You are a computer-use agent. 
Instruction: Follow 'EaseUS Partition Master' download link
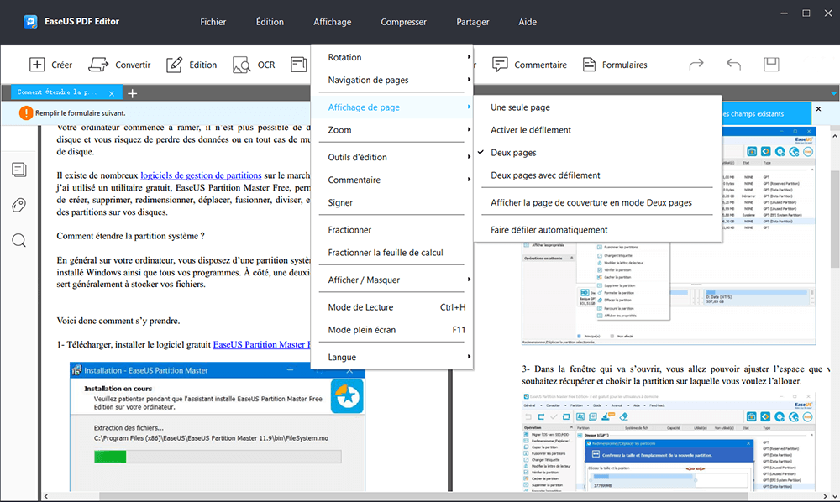(x=261, y=345)
